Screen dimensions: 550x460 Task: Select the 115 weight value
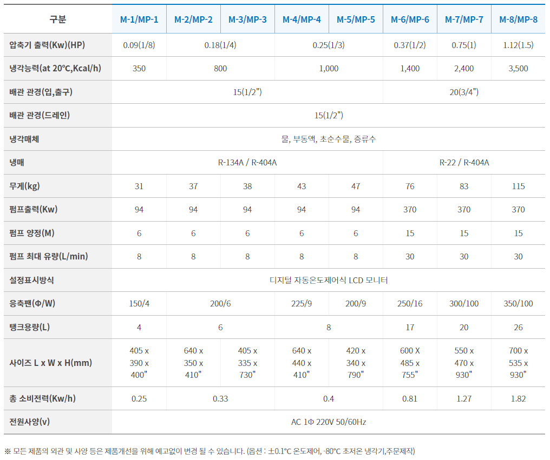click(518, 186)
